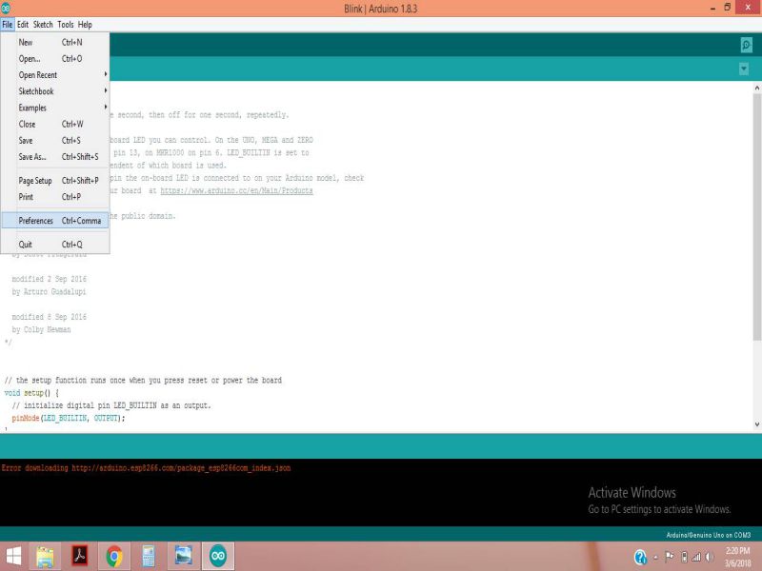This screenshot has width=762, height=571.
Task: Select Save in the File menu
Action: click(55, 140)
